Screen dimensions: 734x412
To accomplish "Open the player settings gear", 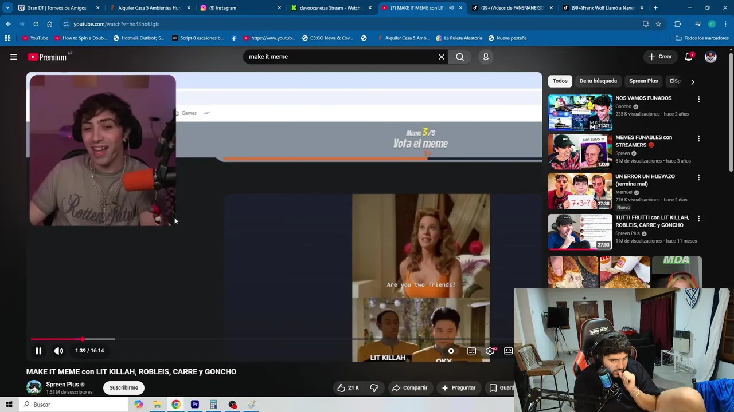I will coord(490,351).
